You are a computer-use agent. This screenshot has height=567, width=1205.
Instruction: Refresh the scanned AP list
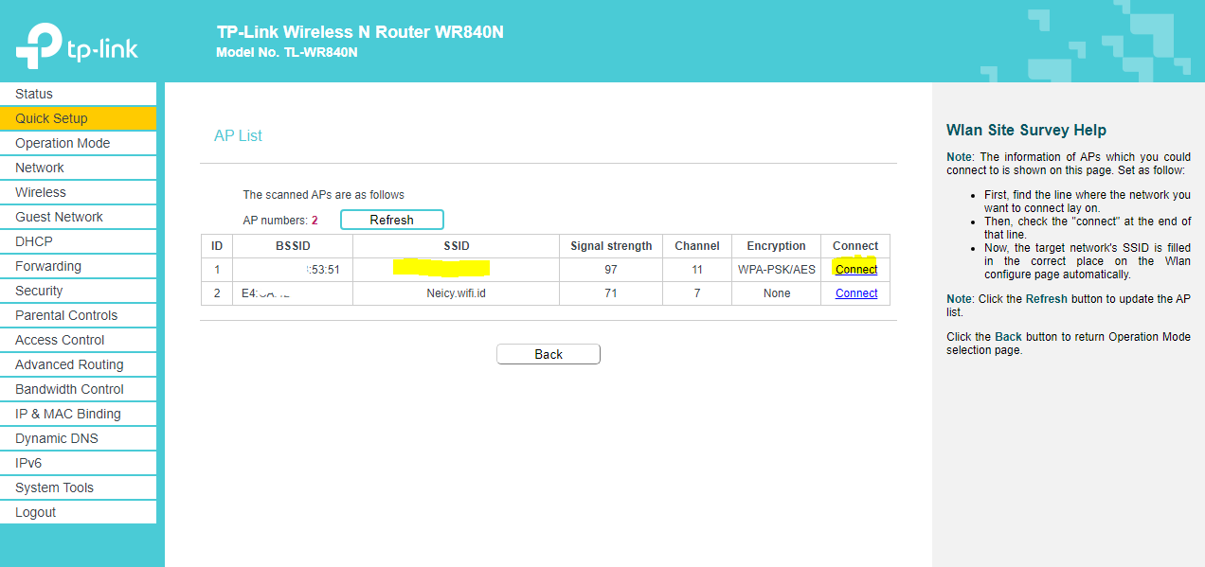(x=391, y=220)
